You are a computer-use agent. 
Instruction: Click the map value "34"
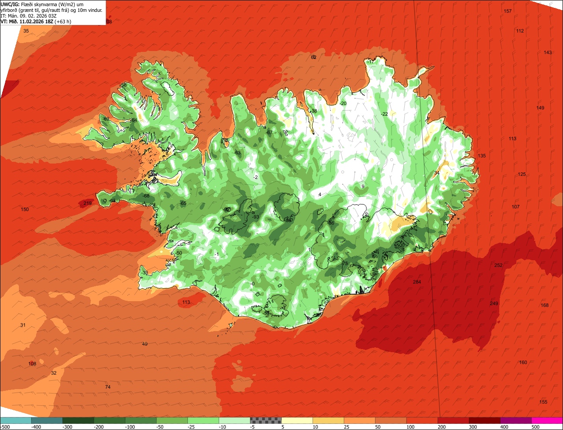[436, 173]
